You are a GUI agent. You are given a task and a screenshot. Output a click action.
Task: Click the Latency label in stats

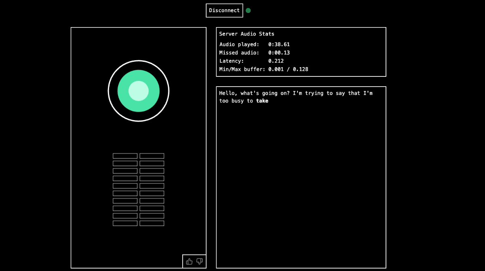coord(231,61)
